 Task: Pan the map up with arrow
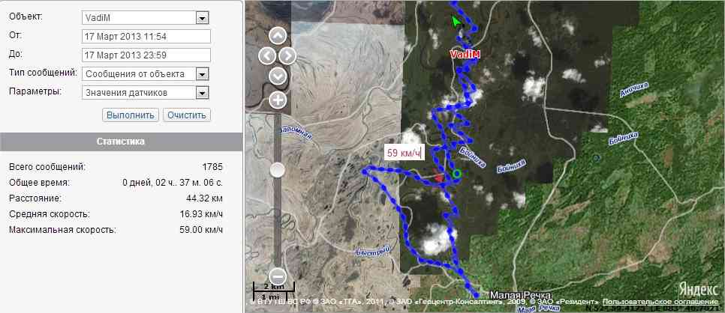(278, 36)
